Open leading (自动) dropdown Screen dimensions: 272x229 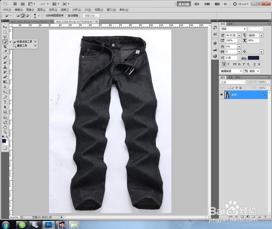(261, 35)
